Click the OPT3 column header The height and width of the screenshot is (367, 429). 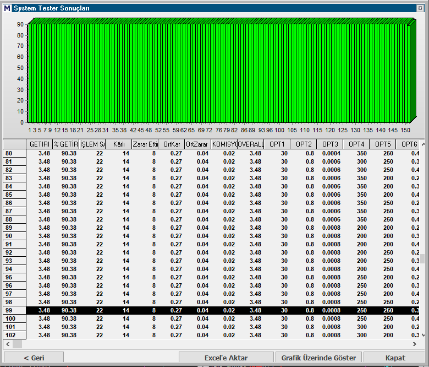click(x=330, y=144)
